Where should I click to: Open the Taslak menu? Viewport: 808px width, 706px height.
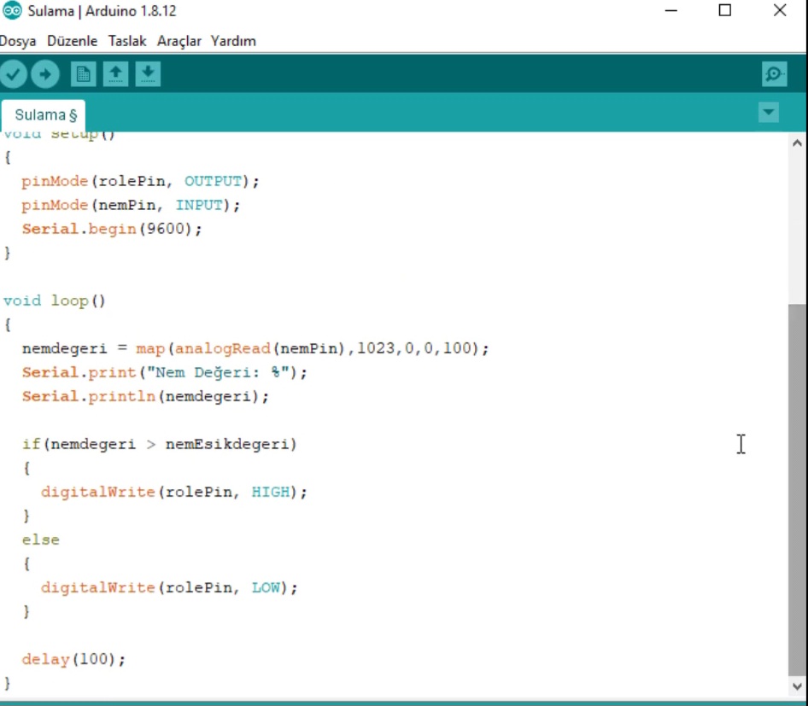126,40
